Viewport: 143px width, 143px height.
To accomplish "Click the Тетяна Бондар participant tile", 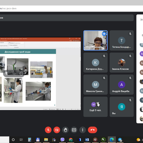I will (x=122, y=41).
